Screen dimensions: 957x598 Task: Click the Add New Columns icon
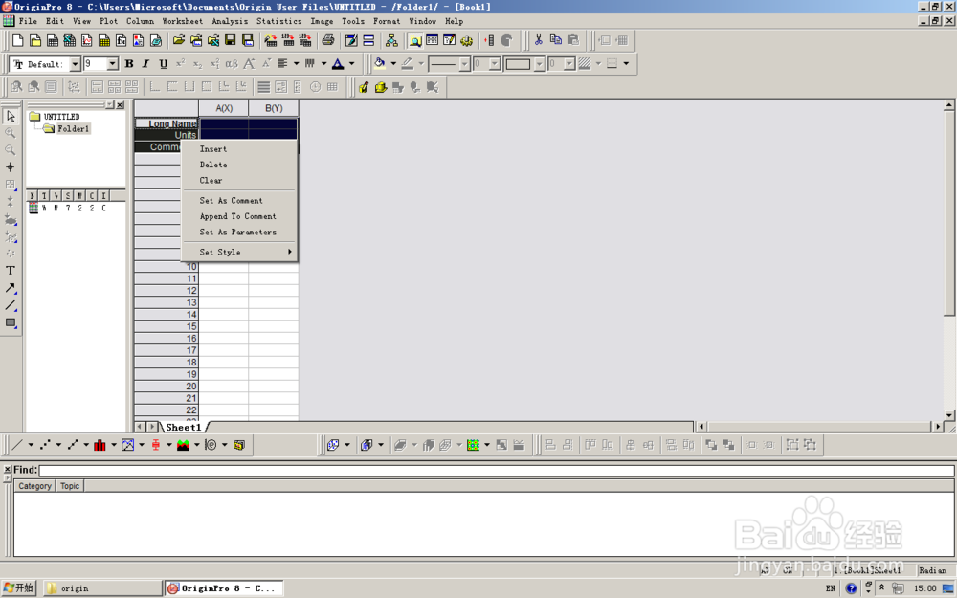(x=489, y=40)
